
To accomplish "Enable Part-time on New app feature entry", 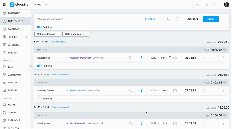I will coord(39,98).
